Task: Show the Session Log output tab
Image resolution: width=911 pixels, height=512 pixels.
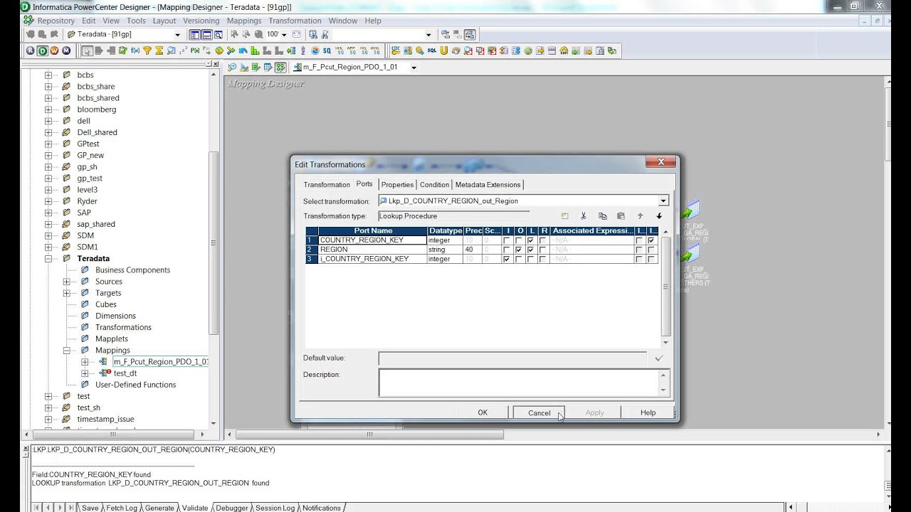Action: coord(275,508)
